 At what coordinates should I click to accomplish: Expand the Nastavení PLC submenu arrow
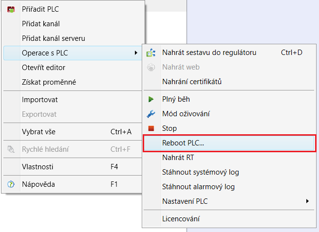307,201
